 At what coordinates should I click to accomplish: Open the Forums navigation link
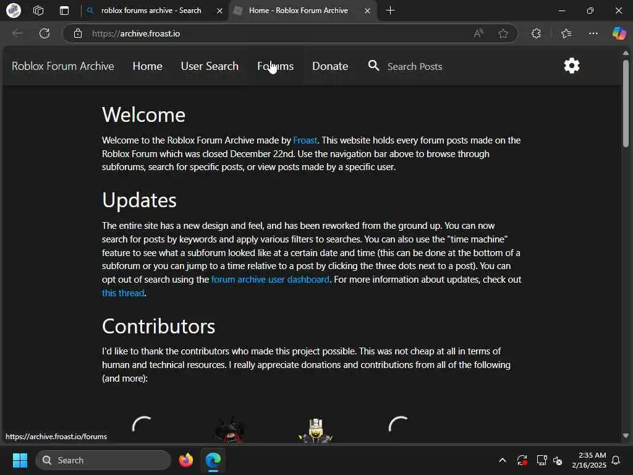275,66
